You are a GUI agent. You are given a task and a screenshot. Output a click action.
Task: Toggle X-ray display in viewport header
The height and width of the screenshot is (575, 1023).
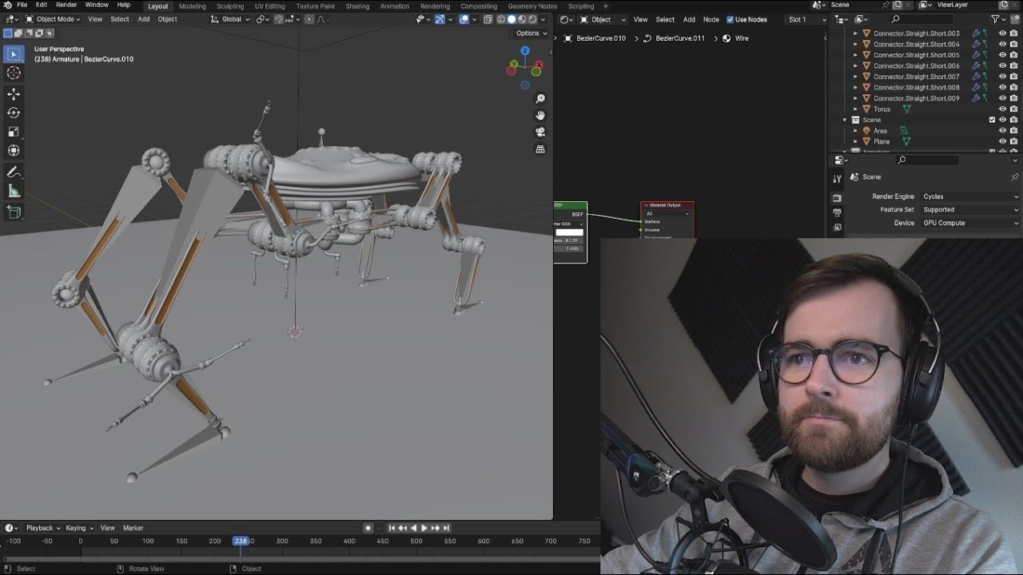[x=488, y=19]
